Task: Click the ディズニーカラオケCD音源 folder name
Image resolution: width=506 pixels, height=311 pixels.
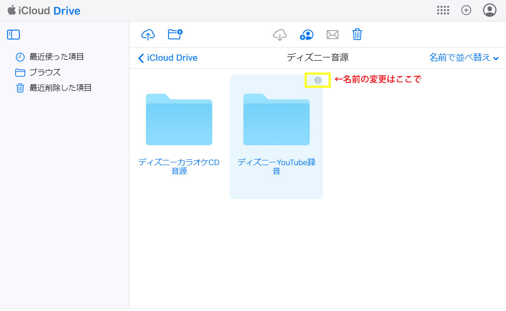Action: (179, 167)
